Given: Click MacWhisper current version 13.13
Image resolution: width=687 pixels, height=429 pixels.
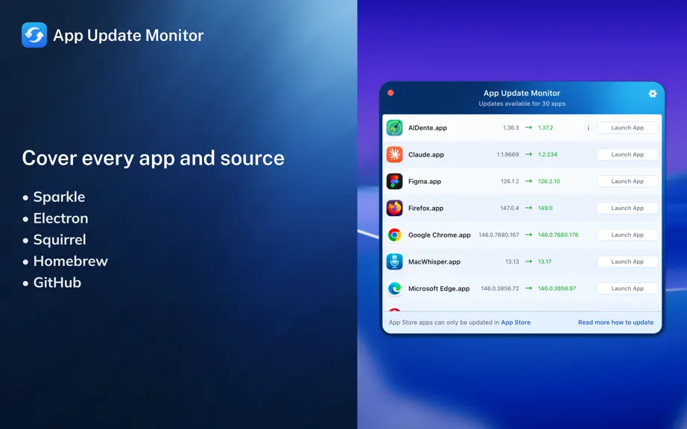Looking at the screenshot, I should click(x=512, y=261).
